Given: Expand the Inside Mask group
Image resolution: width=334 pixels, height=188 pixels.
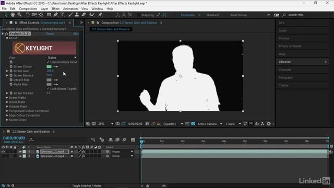Looking at the screenshot, I should [7, 102].
